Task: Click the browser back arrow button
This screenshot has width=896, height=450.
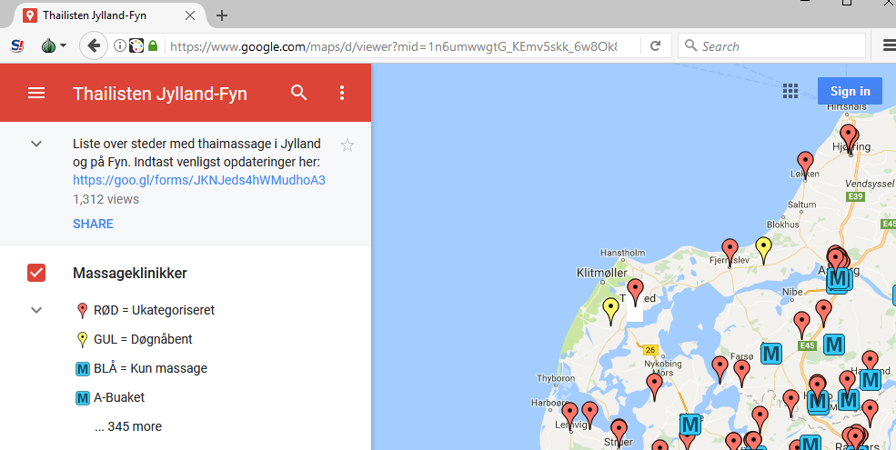Action: (94, 45)
